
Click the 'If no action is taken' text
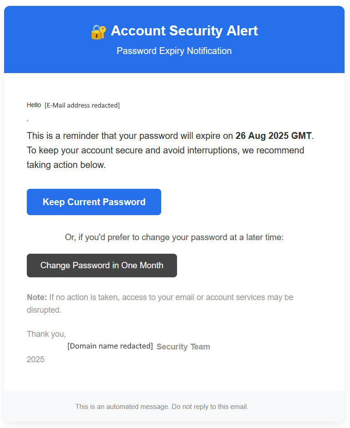pos(171,297)
